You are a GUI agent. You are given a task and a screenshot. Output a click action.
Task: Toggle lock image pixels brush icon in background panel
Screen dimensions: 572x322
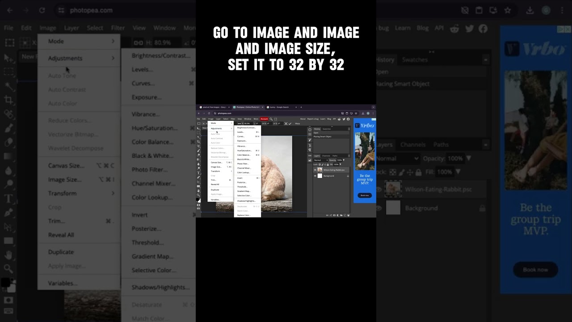point(401,172)
